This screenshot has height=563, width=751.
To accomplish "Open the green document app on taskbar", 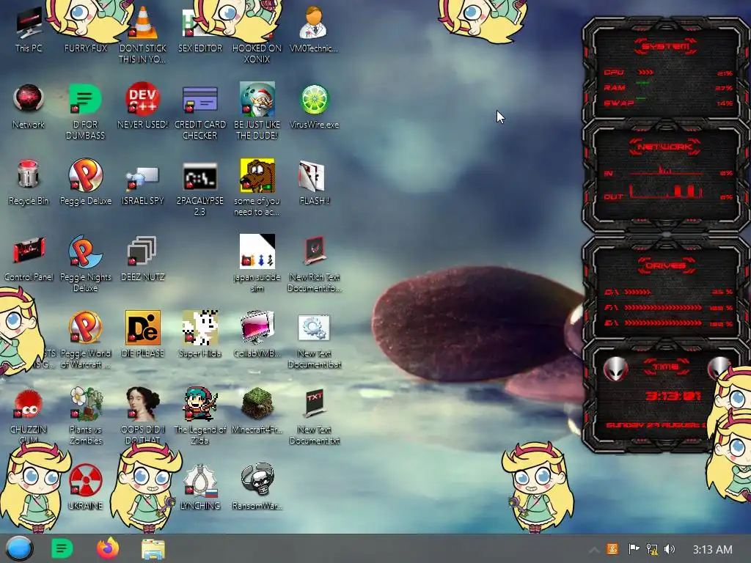I will click(62, 548).
